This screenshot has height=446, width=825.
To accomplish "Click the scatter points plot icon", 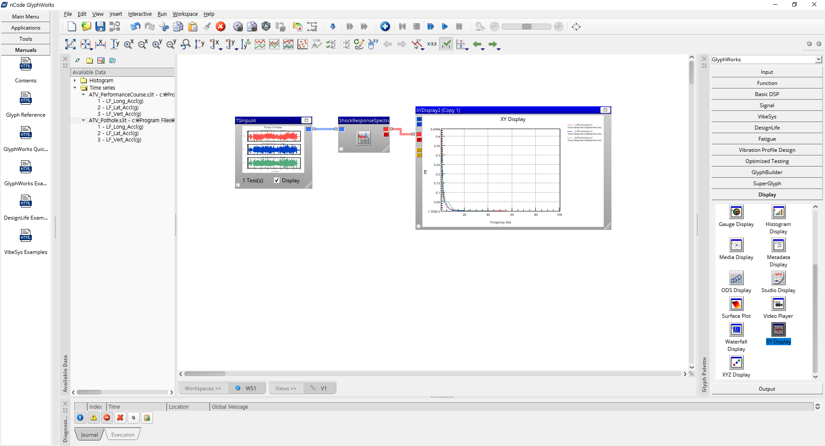I will click(x=302, y=44).
